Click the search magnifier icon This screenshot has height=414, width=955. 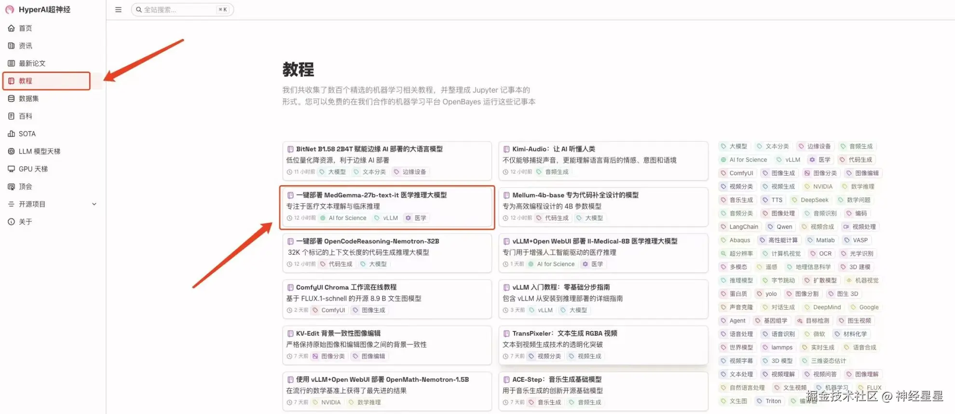point(139,10)
